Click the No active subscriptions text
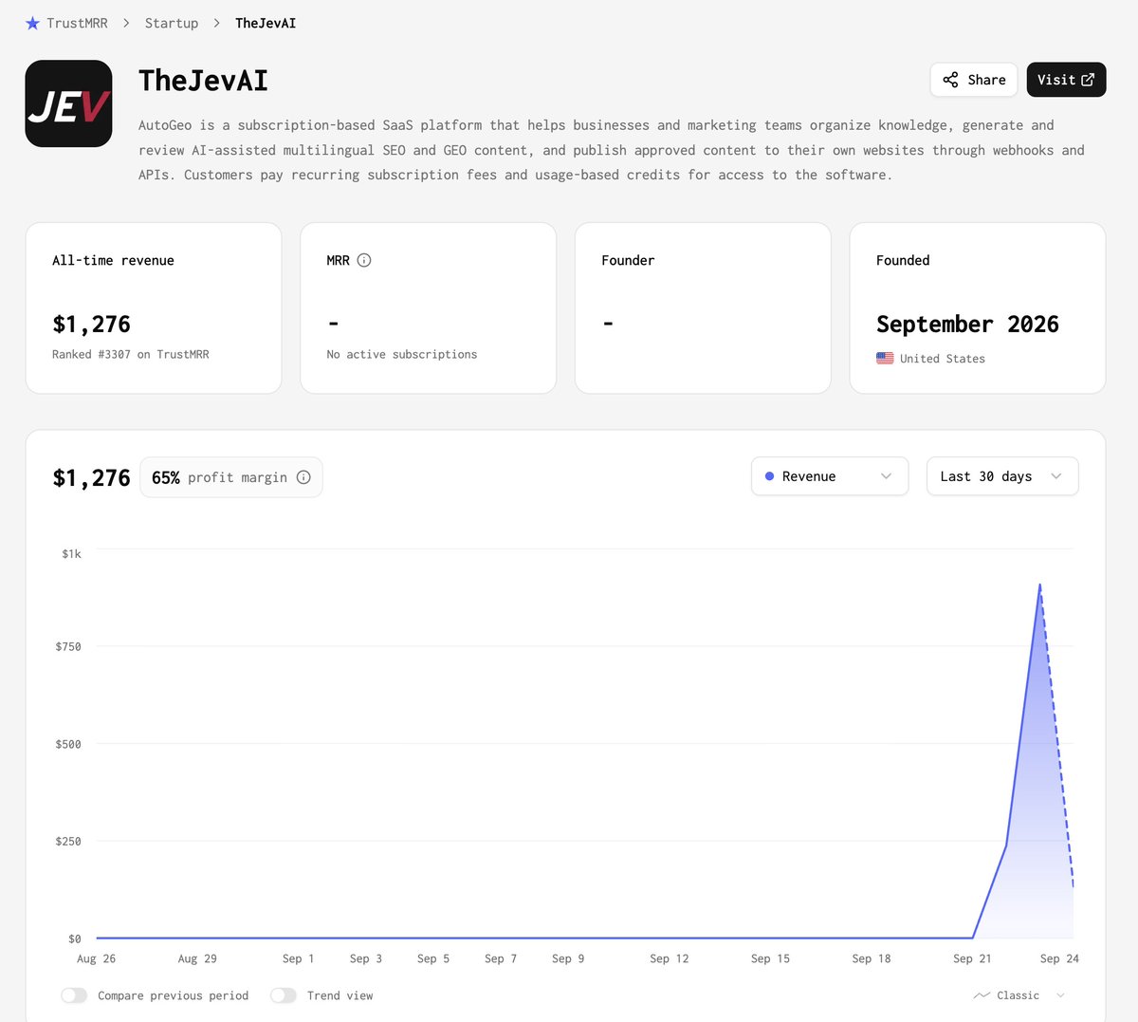Viewport: 1138px width, 1022px height. [x=402, y=354]
